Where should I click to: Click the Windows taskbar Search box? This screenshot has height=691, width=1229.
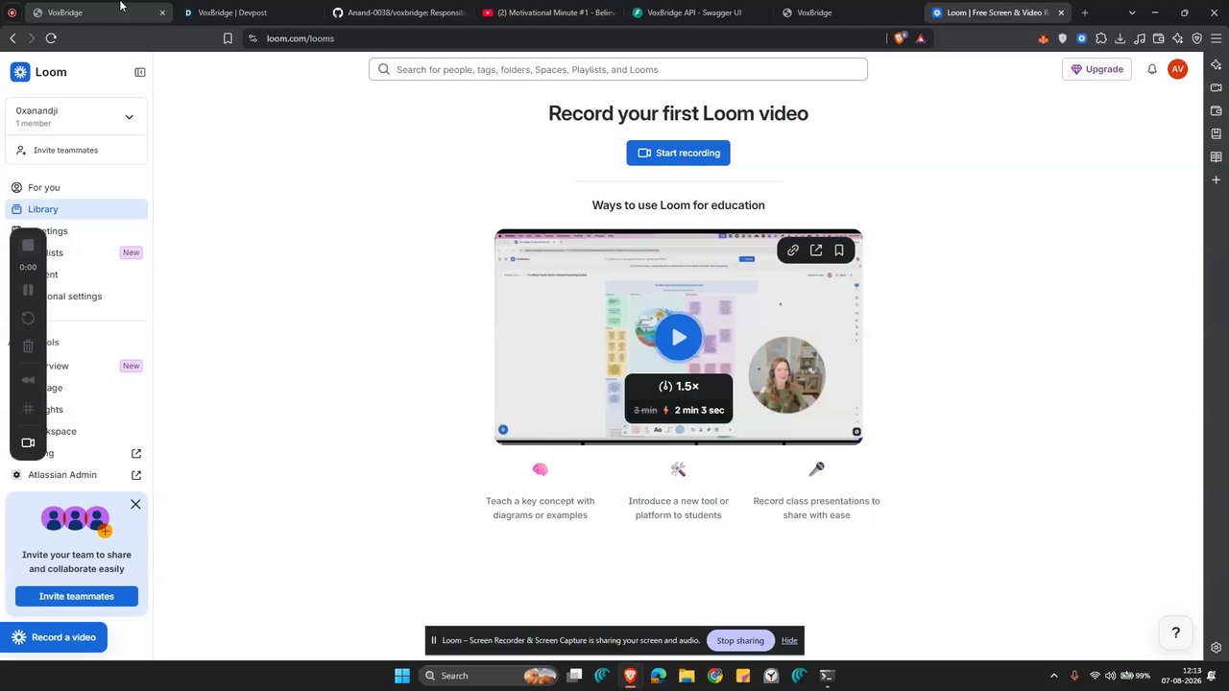490,676
